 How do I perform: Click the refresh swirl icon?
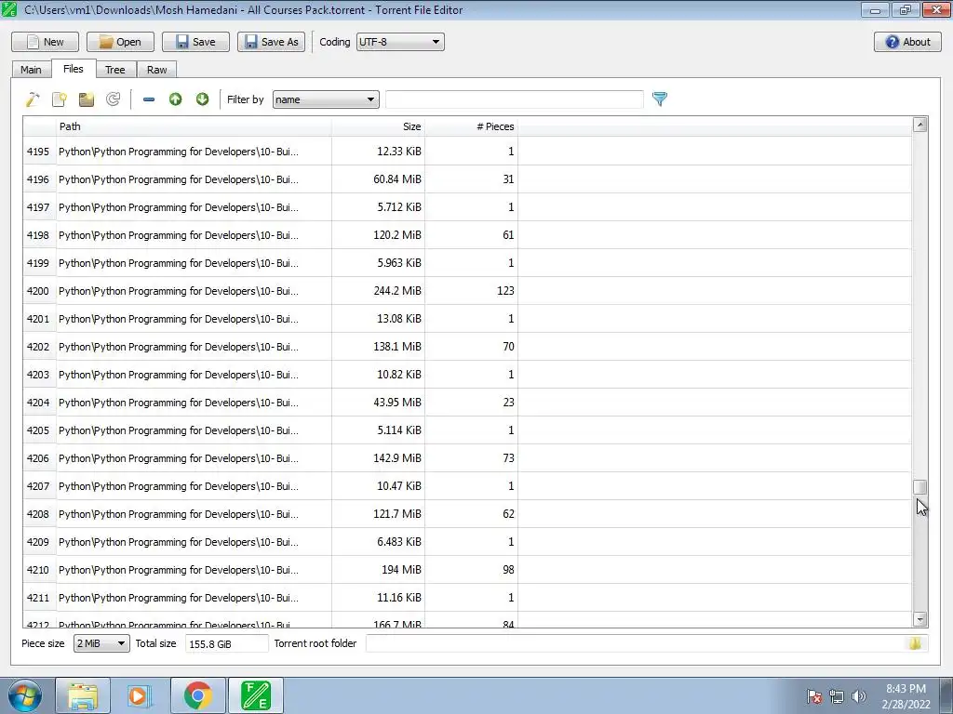[113, 99]
